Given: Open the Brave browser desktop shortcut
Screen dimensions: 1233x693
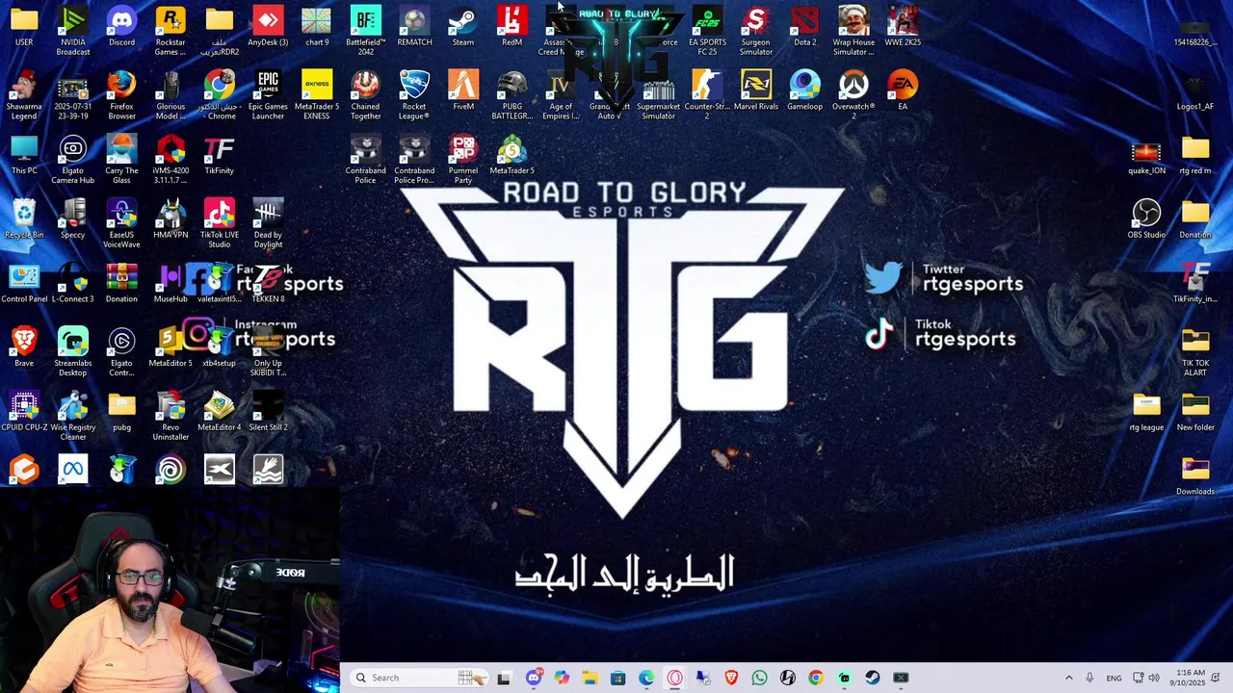Looking at the screenshot, I should click(24, 347).
